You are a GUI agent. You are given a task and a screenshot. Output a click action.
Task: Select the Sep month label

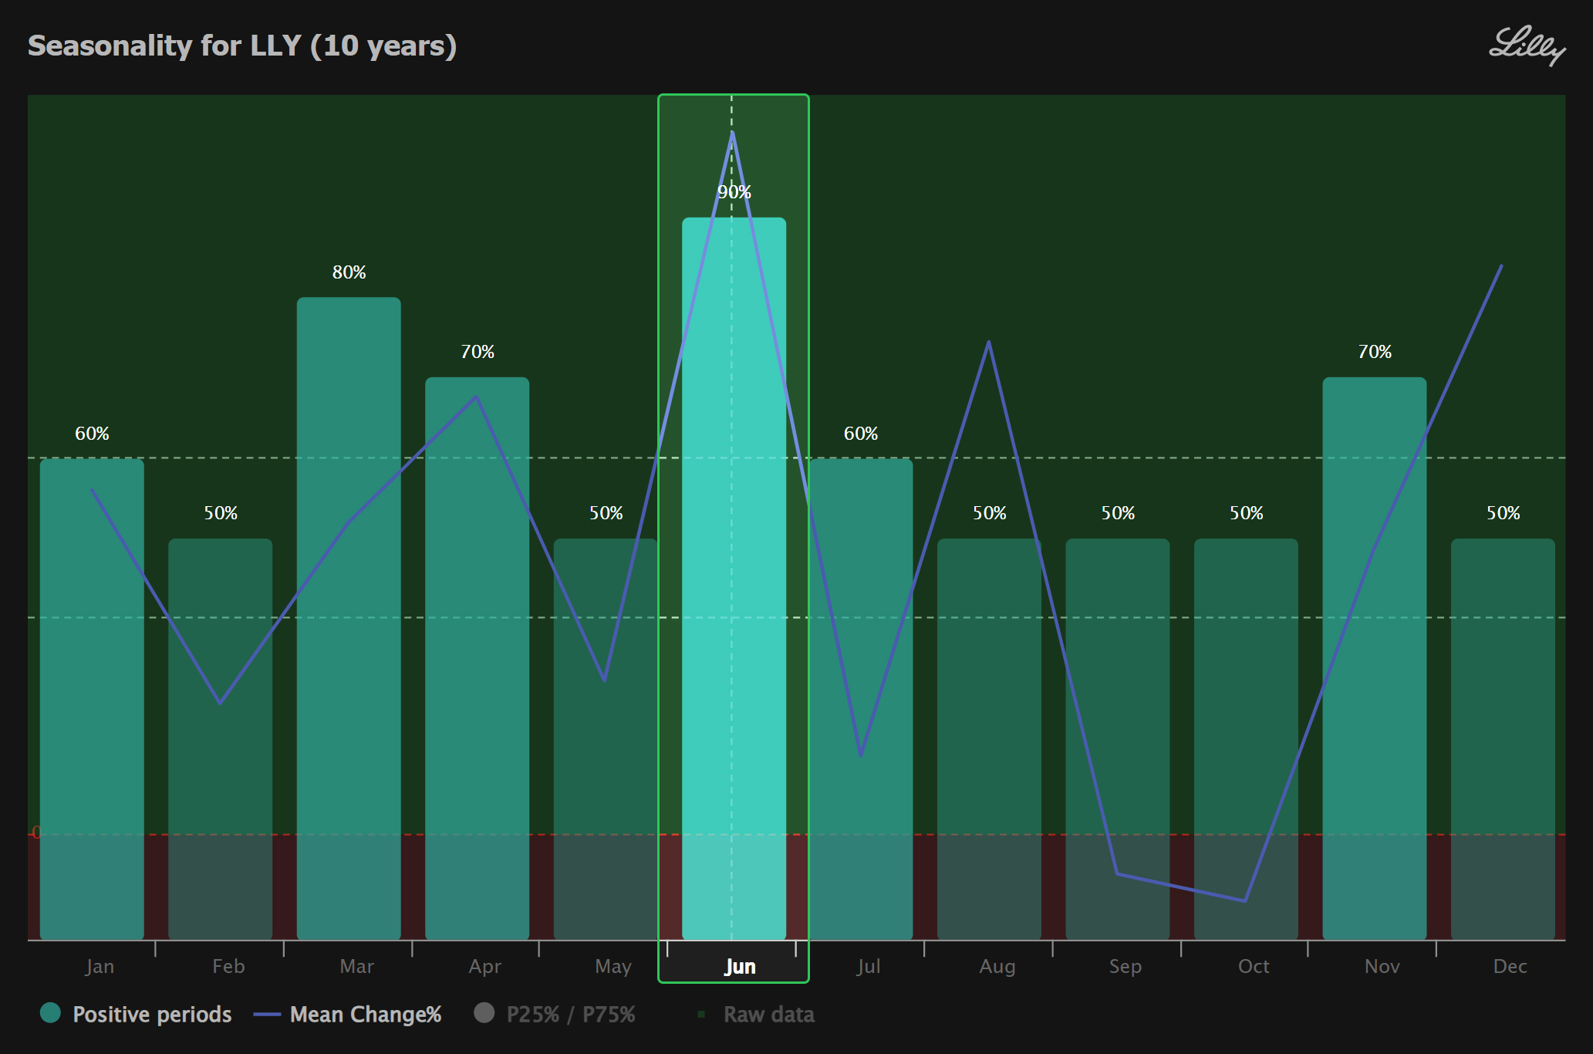pos(1125,967)
